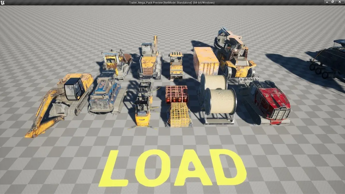Click the Trailer_Mega_Pack Preview title text

tap(172, 3)
